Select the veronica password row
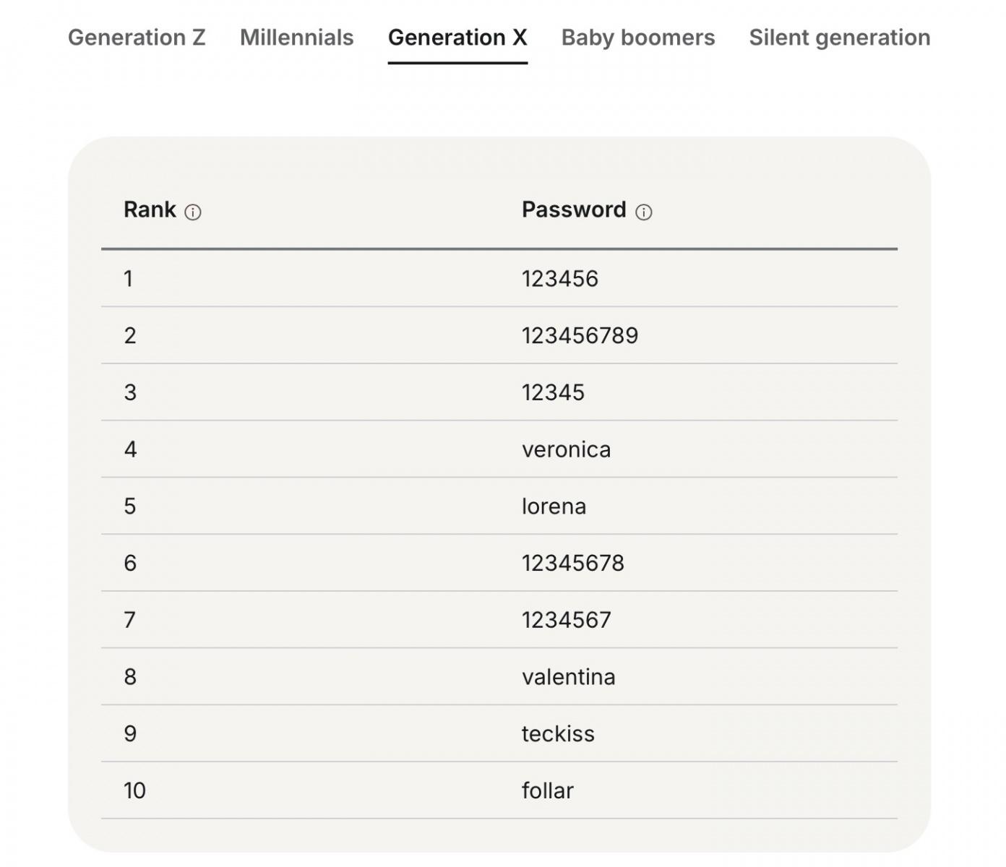The height and width of the screenshot is (867, 1006). (x=566, y=449)
